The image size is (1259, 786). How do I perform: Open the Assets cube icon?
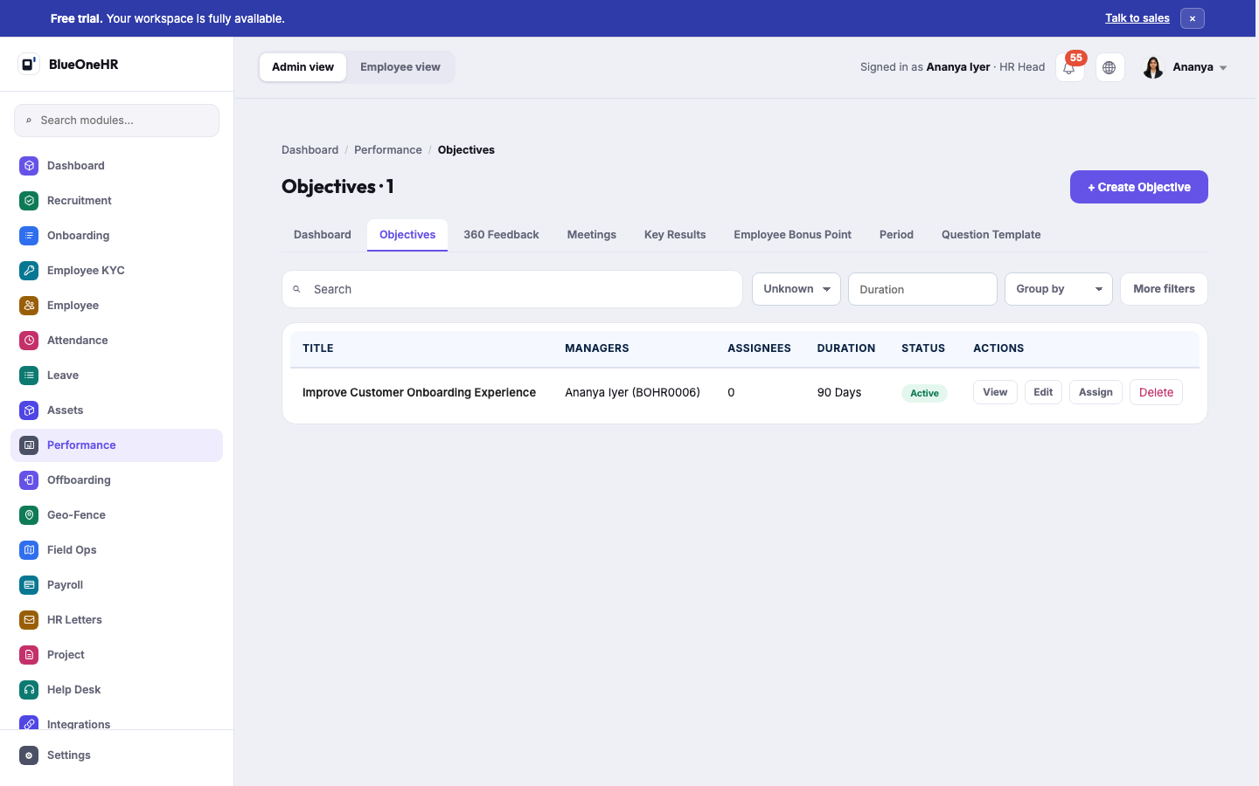29,410
